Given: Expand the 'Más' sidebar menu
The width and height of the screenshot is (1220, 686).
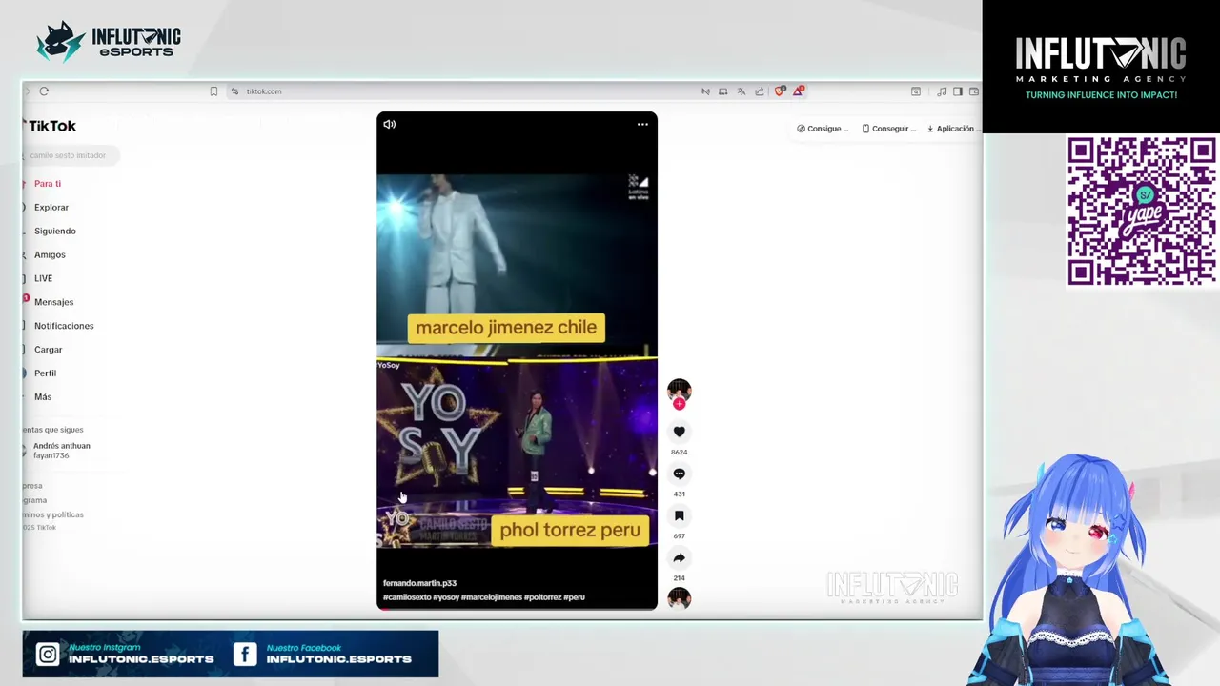Looking at the screenshot, I should click(x=43, y=396).
